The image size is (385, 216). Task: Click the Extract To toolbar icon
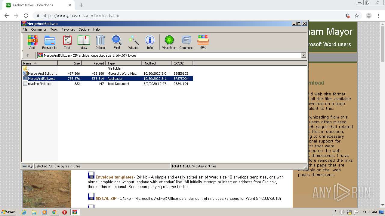click(50, 42)
